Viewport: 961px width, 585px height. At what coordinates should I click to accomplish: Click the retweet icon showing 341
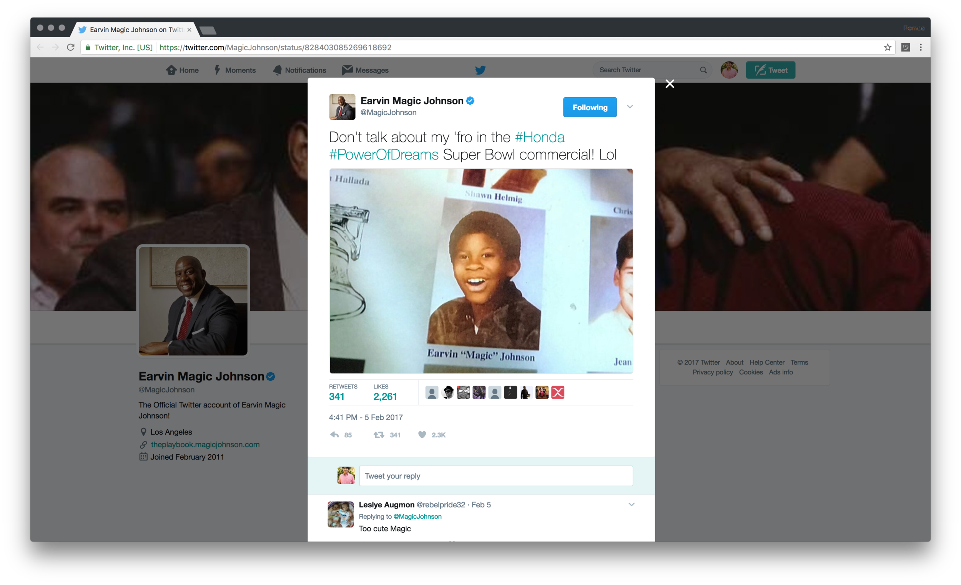pos(379,434)
